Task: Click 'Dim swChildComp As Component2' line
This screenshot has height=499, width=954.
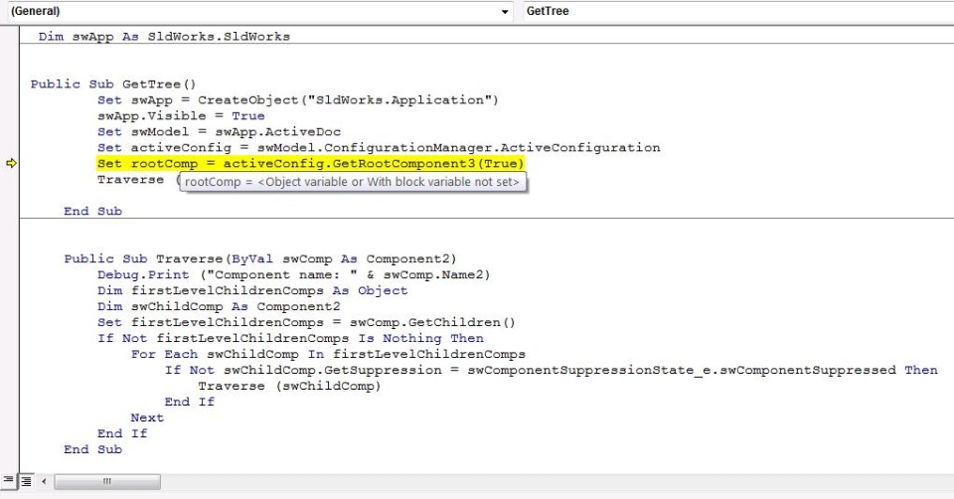Action: click(219, 306)
